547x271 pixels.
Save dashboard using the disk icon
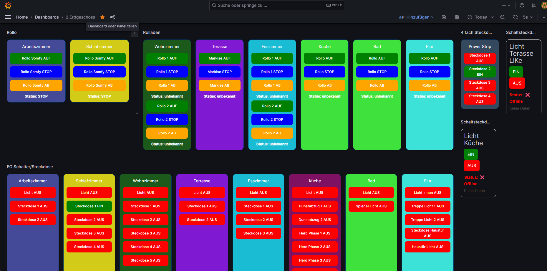pyautogui.click(x=444, y=17)
